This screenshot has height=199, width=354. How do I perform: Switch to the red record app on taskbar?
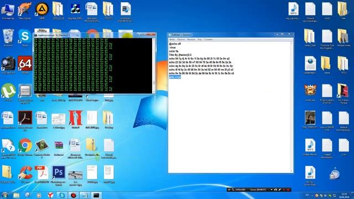(x=73, y=195)
